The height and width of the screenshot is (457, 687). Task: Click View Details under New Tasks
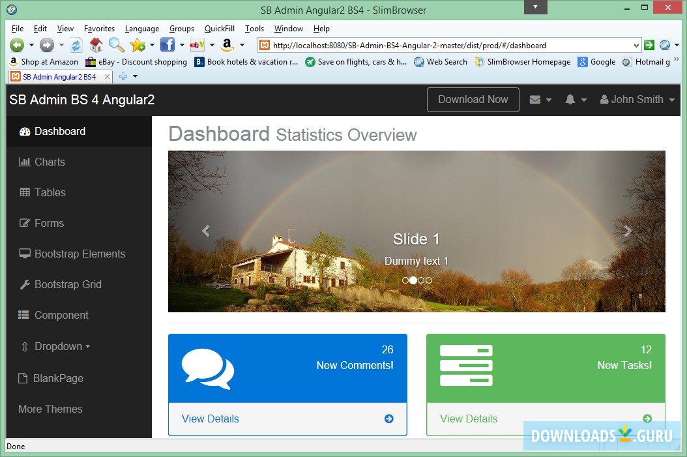(x=469, y=419)
